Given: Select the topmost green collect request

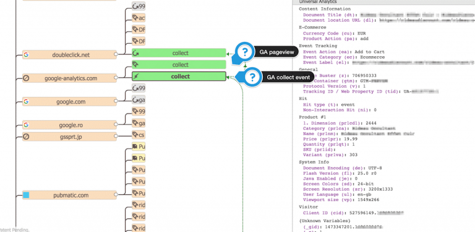Looking at the screenshot, I should pos(179,53).
